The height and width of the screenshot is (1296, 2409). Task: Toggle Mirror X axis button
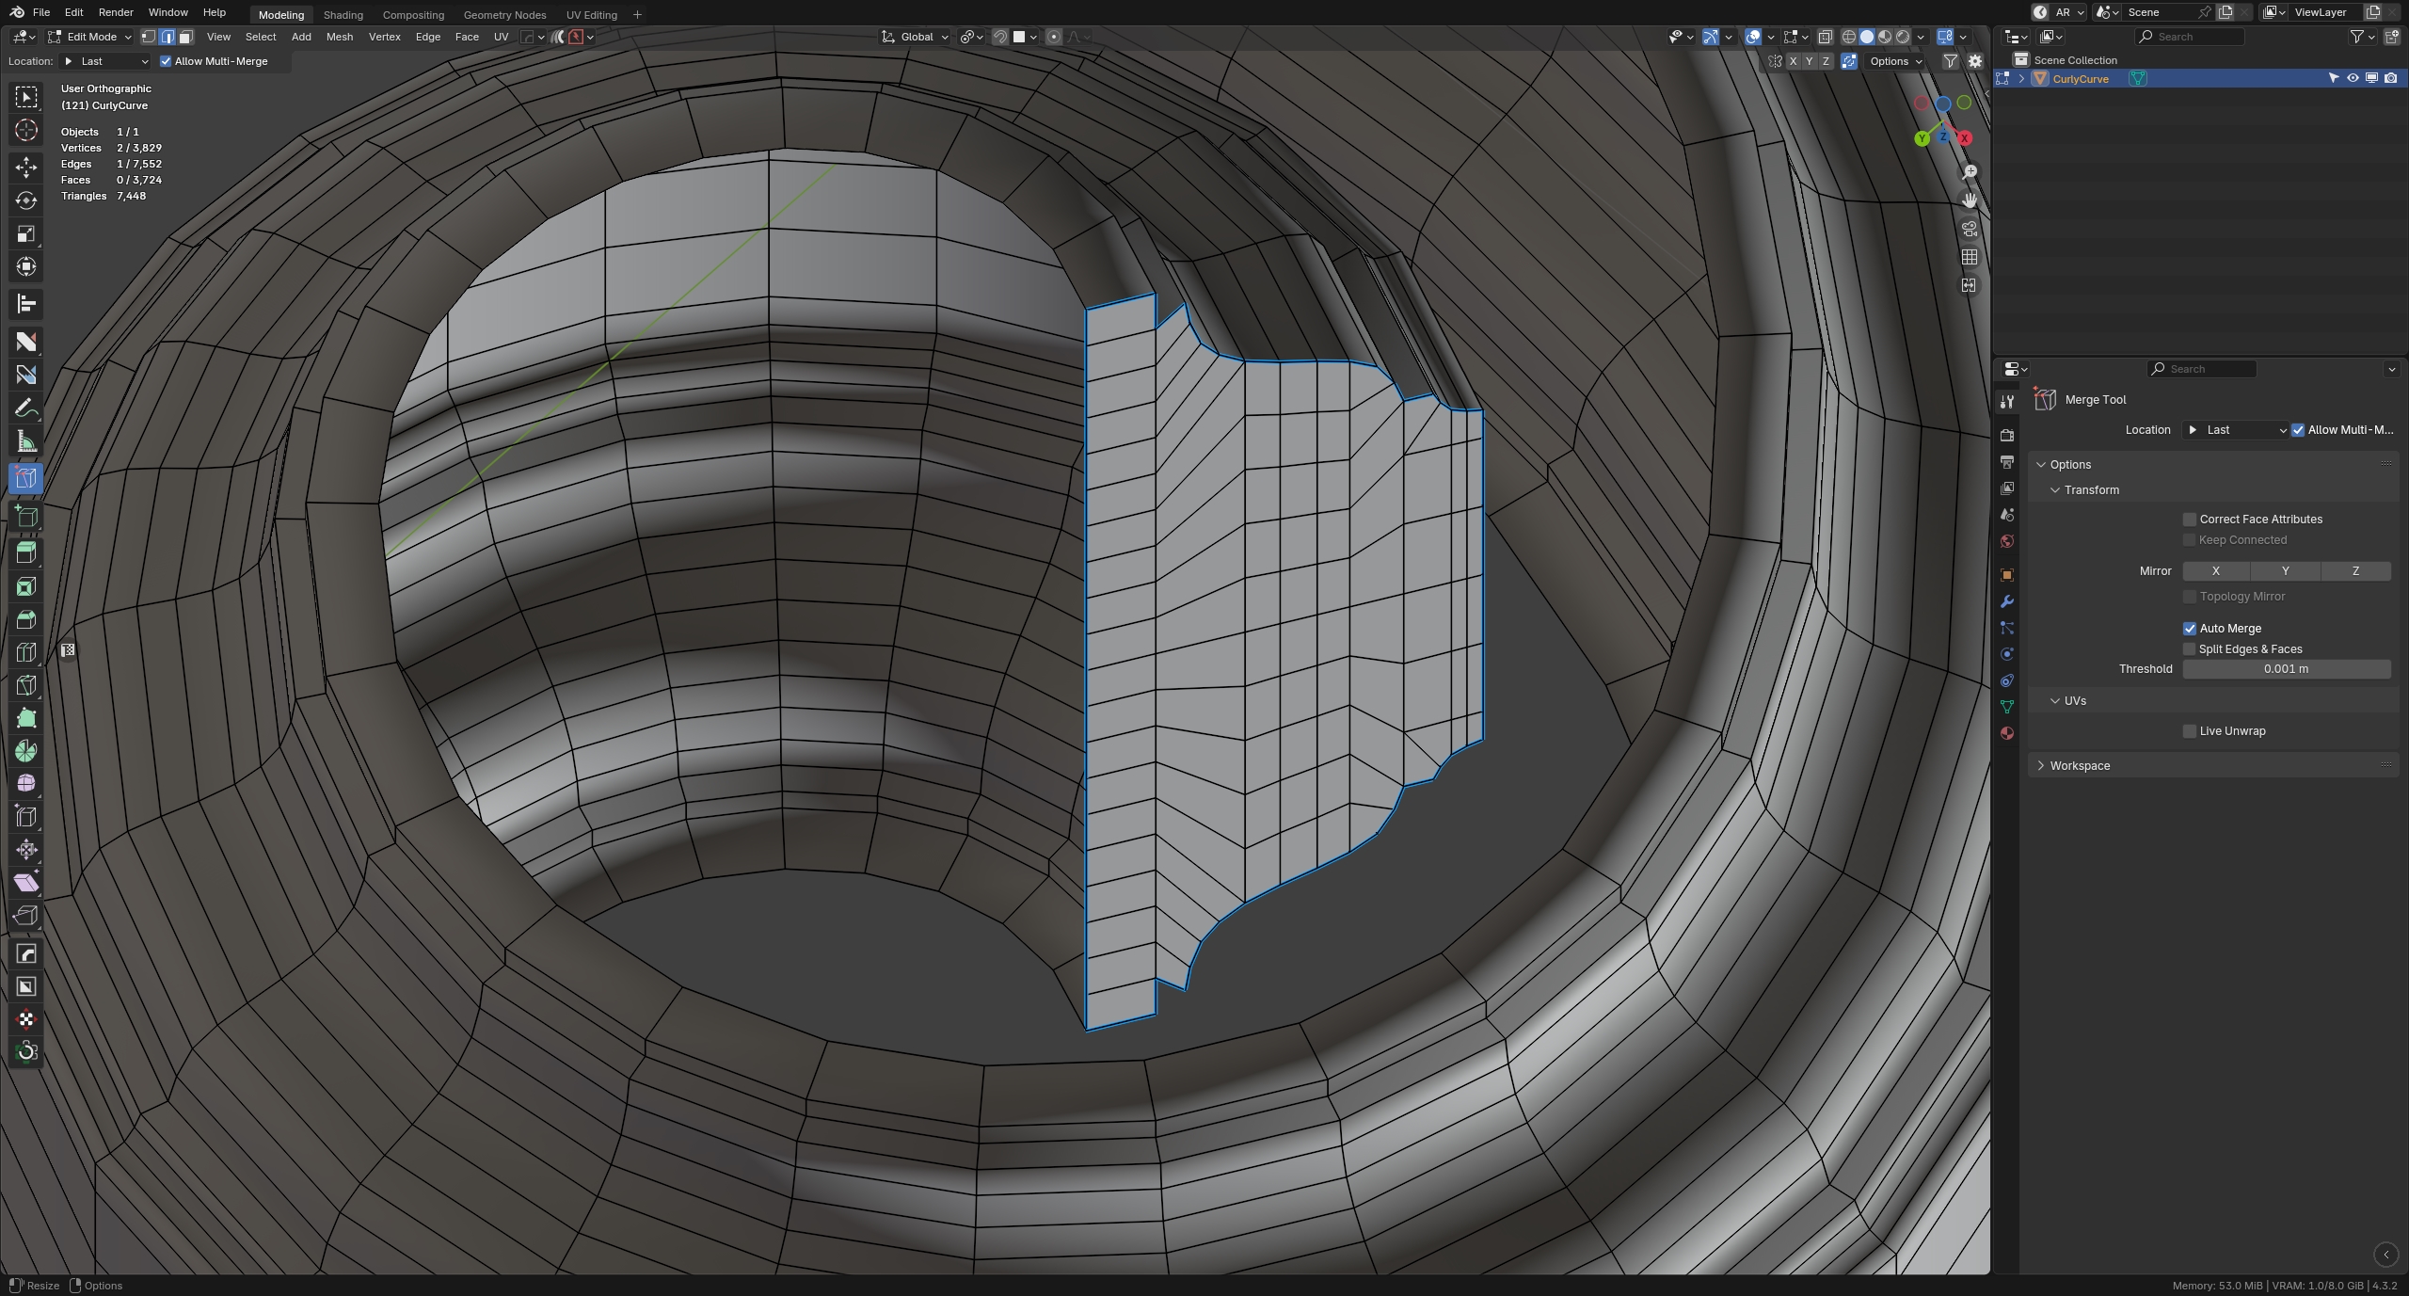tap(2216, 571)
